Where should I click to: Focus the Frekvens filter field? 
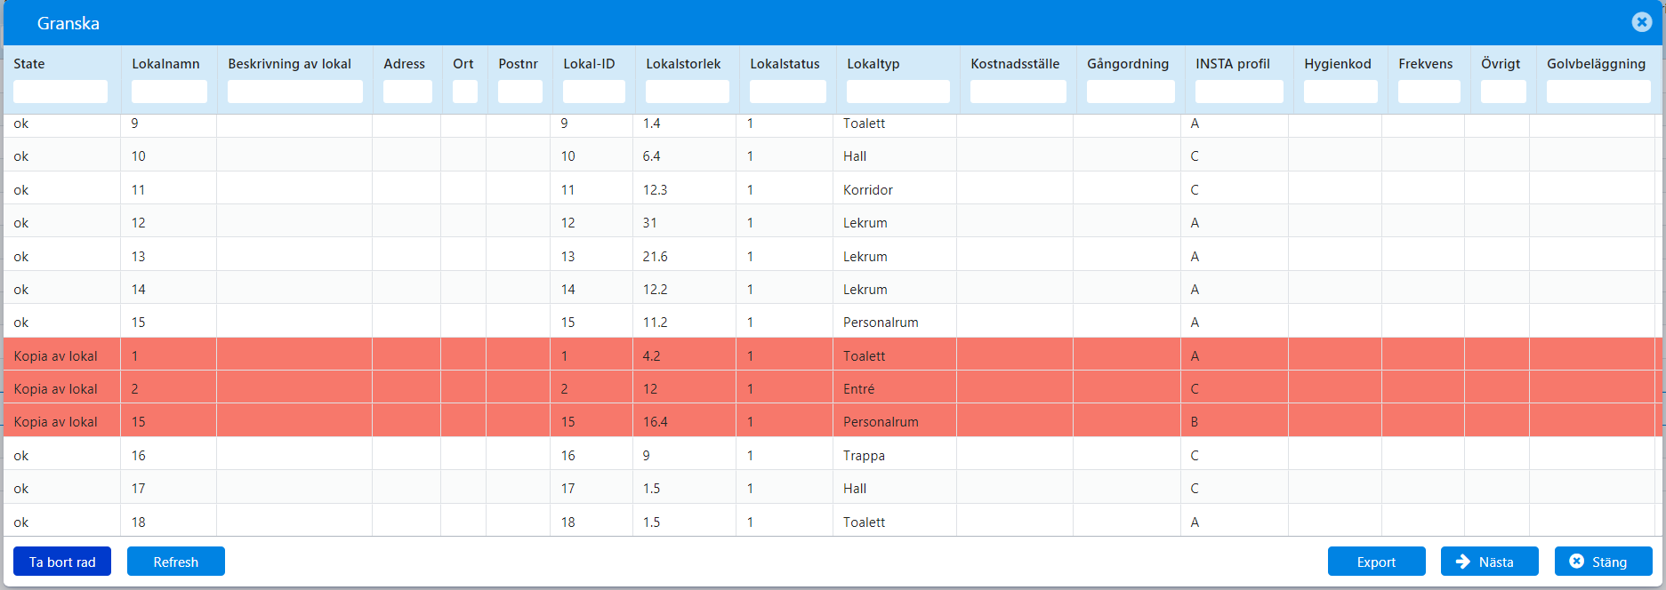[1429, 92]
